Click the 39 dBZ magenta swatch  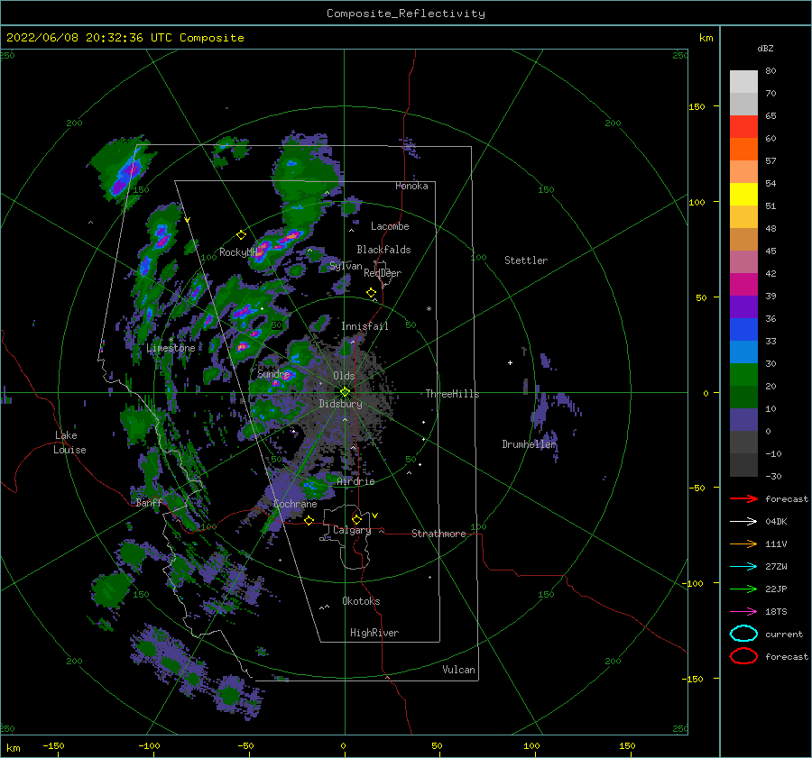[x=743, y=284]
